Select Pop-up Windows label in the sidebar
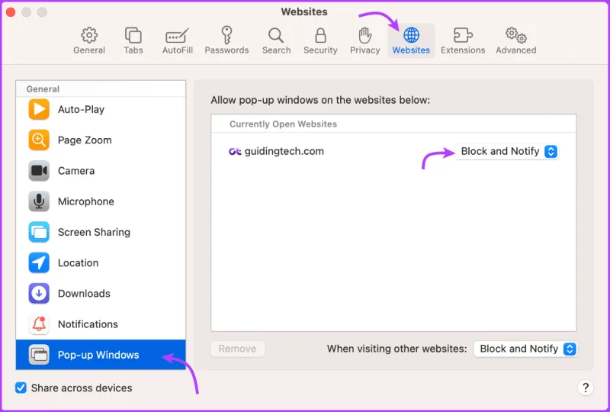The image size is (610, 412). click(98, 355)
